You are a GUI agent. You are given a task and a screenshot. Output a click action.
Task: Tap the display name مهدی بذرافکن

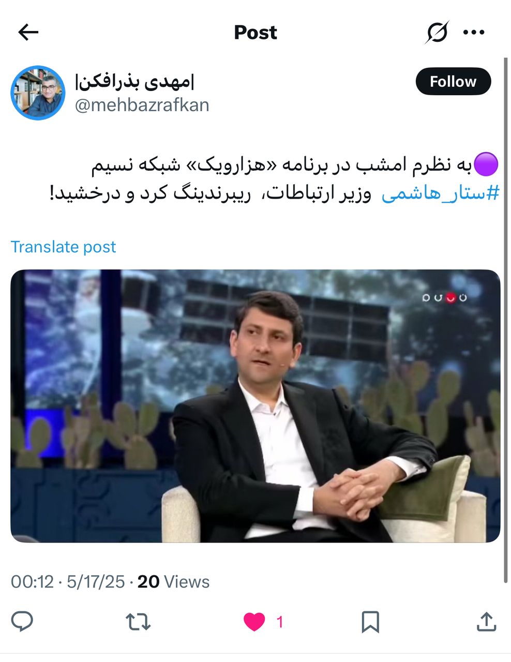(x=134, y=82)
